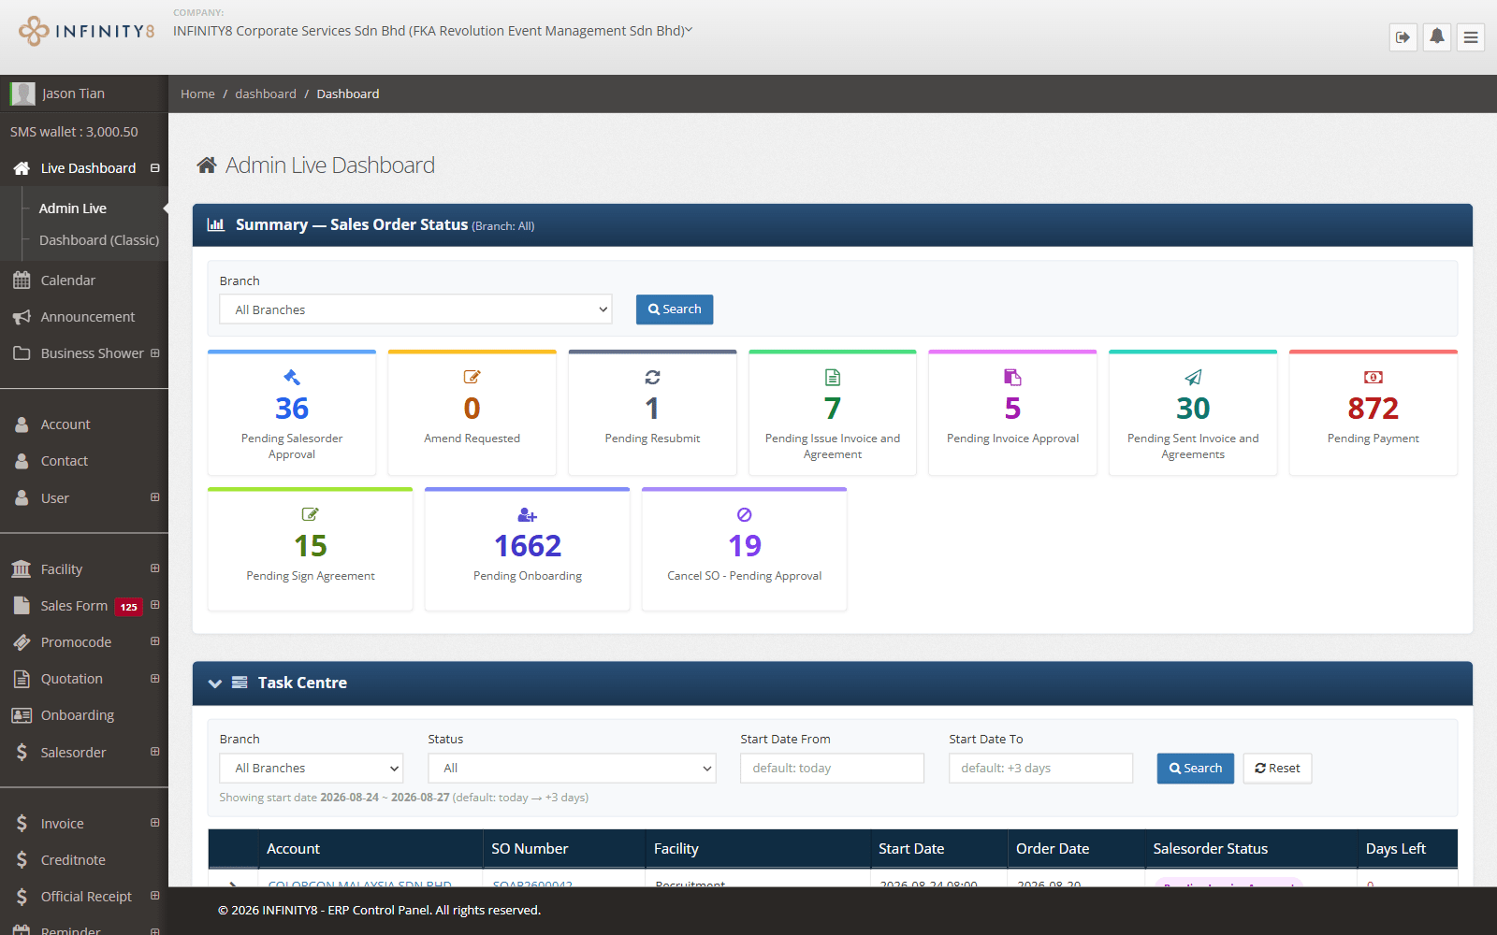Expand the Business Shower submenu
1497x935 pixels.
point(155,353)
